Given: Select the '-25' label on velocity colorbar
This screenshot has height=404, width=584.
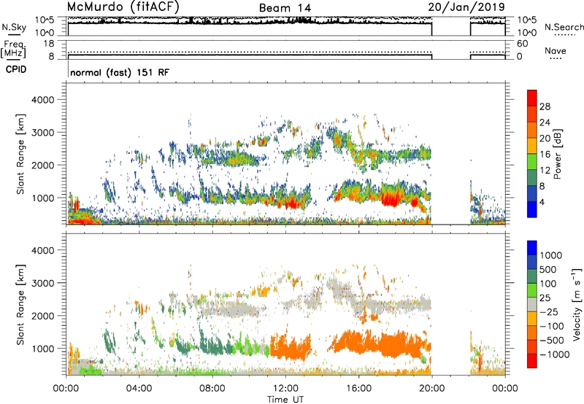Looking at the screenshot, I should [x=550, y=311].
